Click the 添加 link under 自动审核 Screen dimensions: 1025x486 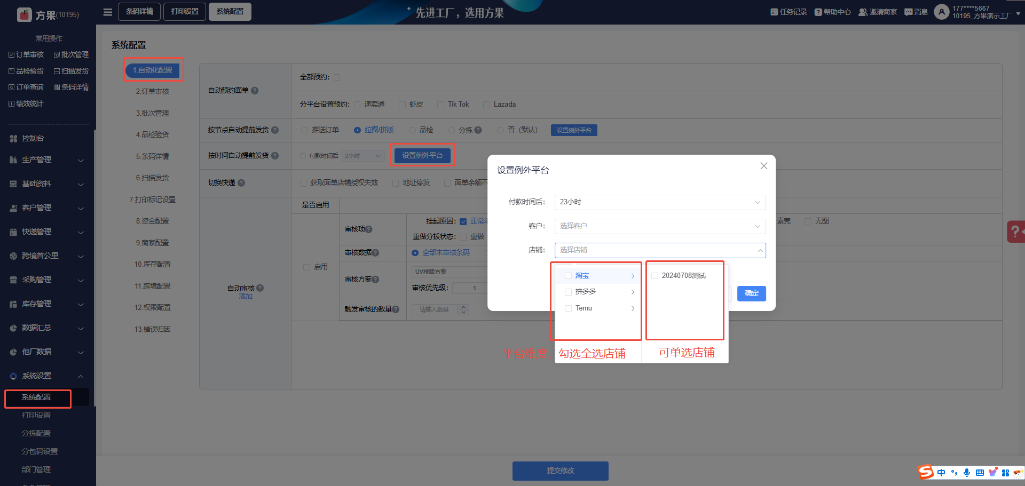click(x=246, y=297)
